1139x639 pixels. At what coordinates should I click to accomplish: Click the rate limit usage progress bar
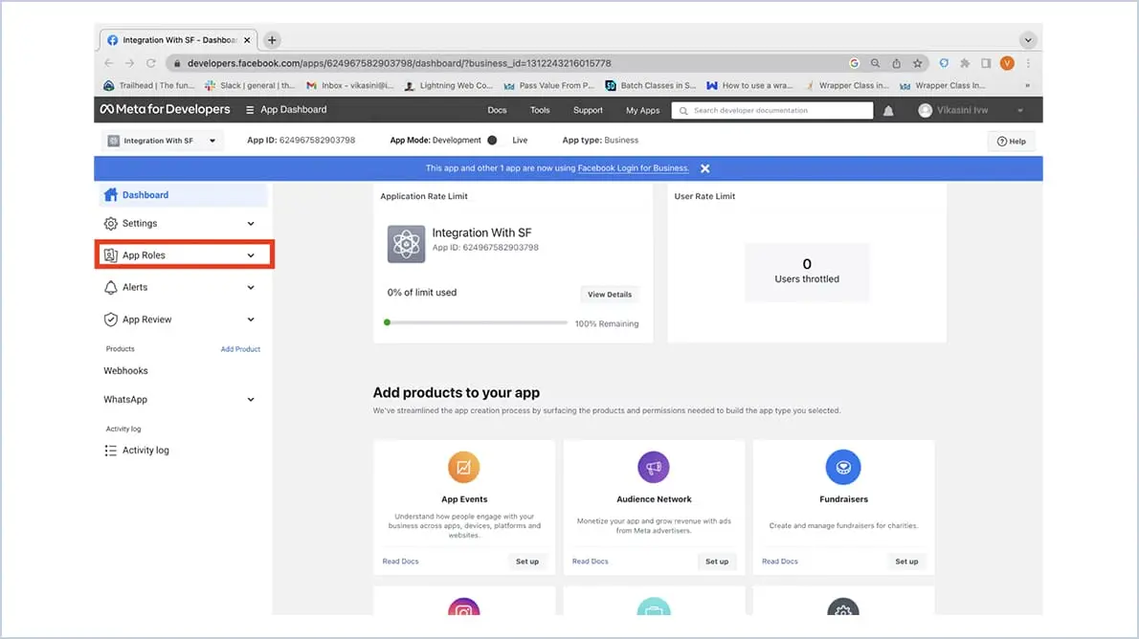476,322
